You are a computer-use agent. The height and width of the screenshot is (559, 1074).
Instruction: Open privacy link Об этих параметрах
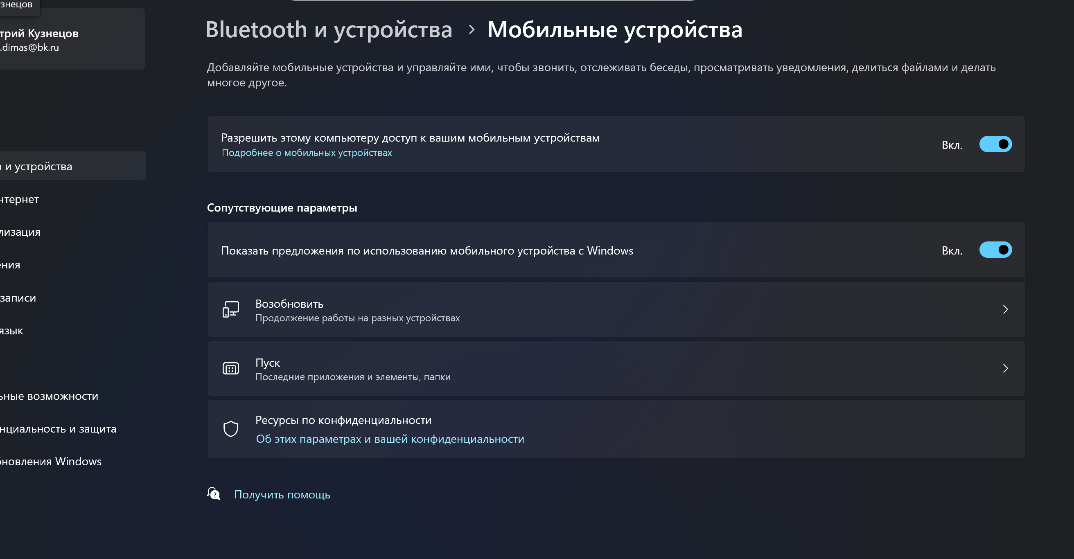point(390,439)
